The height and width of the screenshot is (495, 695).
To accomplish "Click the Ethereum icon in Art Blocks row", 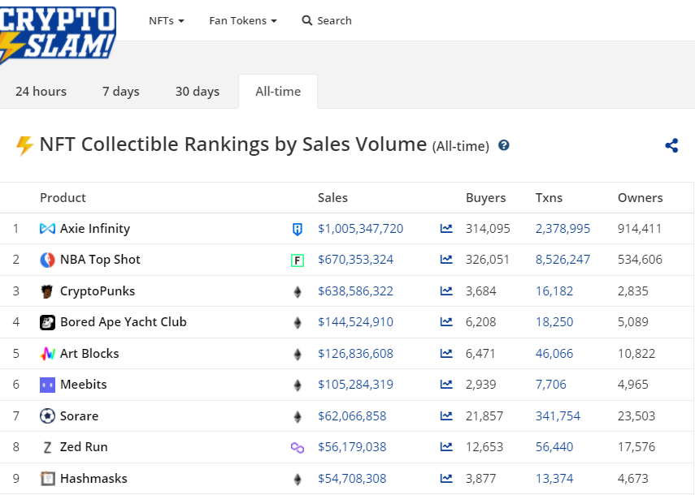I will pyautogui.click(x=298, y=354).
